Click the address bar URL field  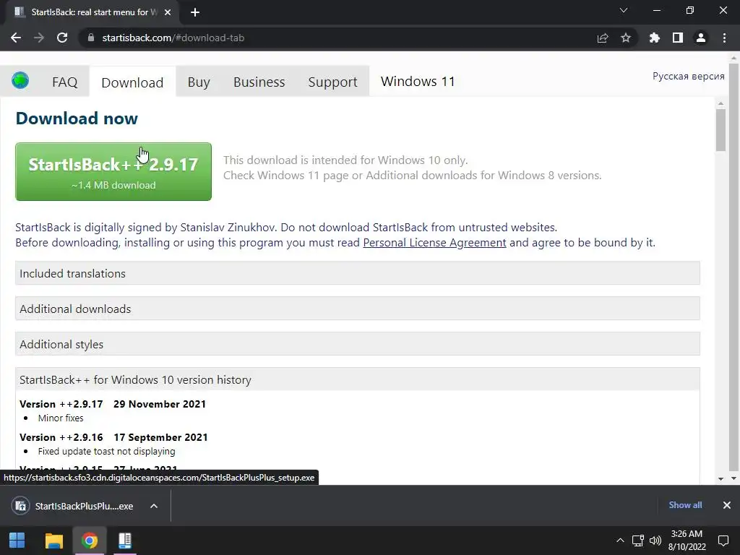click(x=340, y=38)
